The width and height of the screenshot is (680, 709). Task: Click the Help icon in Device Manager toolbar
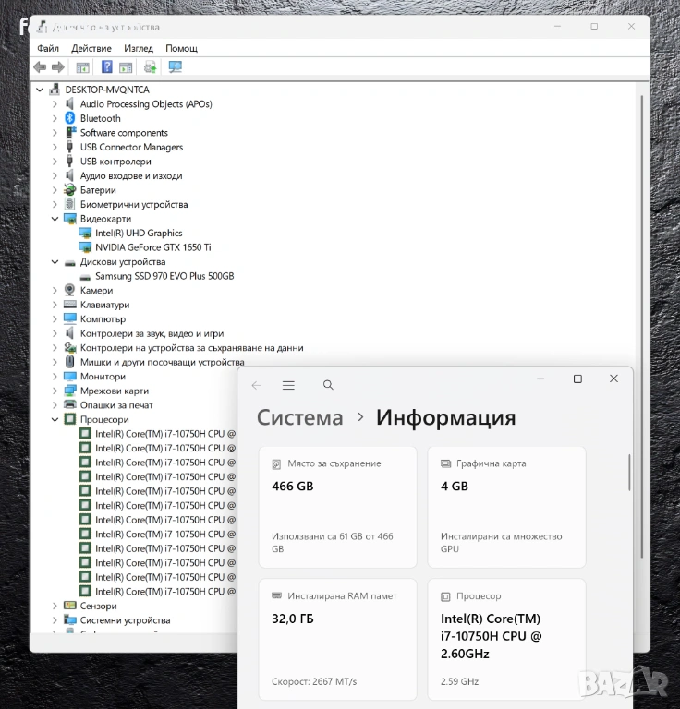point(107,67)
